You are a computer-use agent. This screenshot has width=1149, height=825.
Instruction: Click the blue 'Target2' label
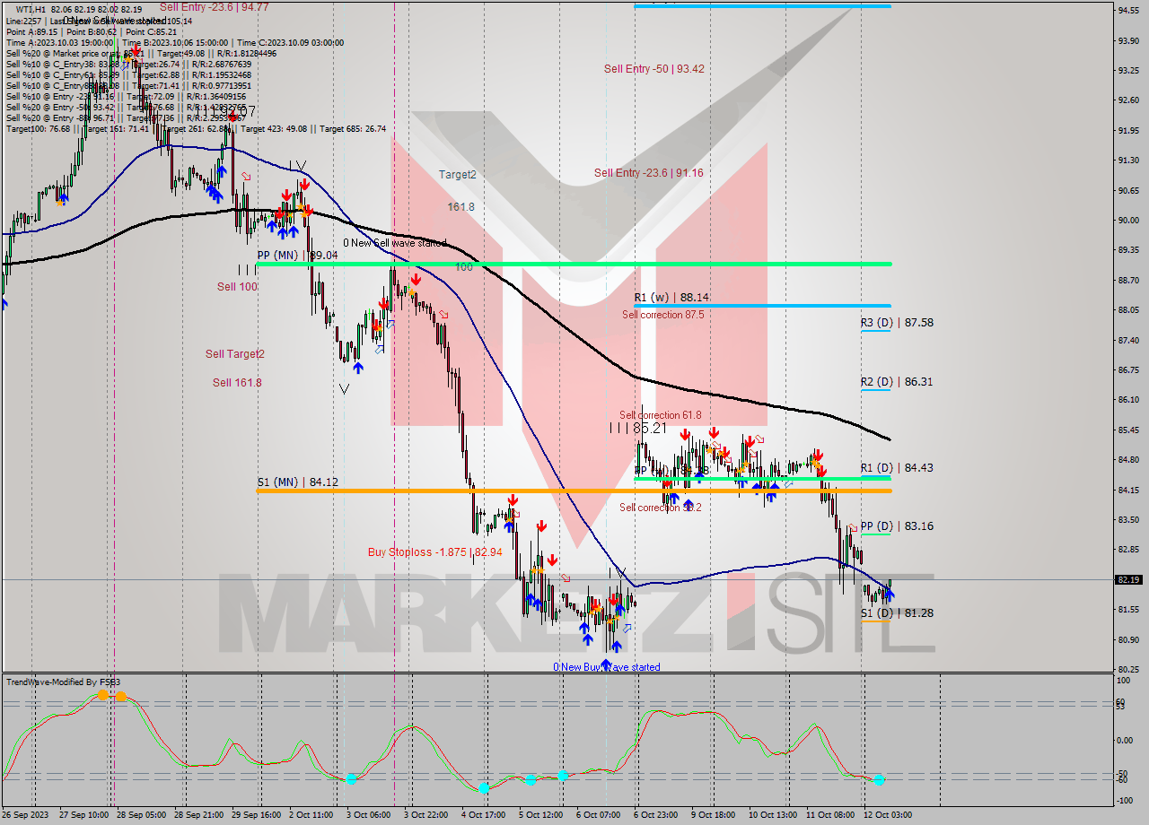[x=457, y=175]
